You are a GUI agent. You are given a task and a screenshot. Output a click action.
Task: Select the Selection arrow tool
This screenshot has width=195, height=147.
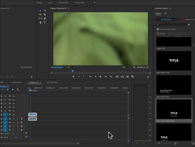click(40, 11)
